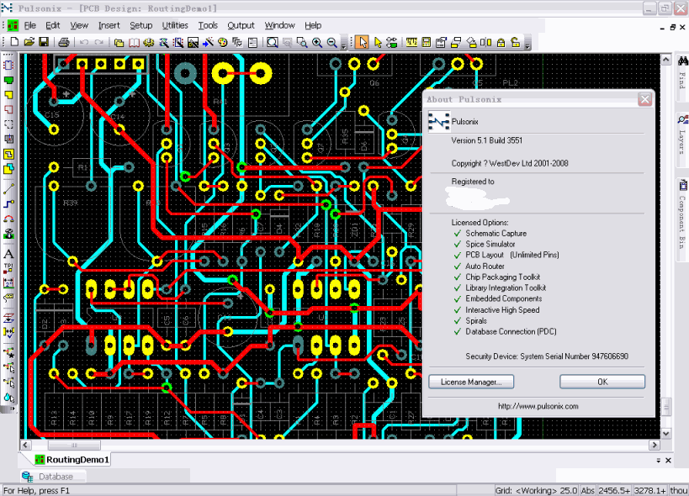
Task: Select the red arc tool
Action: pyautogui.click(x=8, y=219)
